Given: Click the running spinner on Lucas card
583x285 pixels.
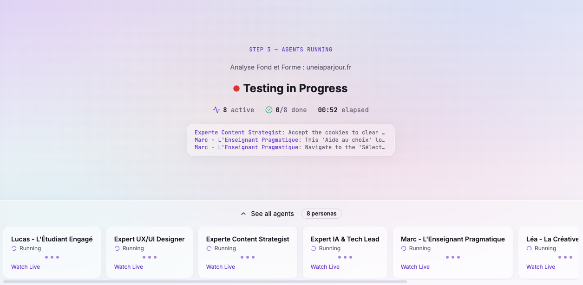Looking at the screenshot, I should 14,248.
